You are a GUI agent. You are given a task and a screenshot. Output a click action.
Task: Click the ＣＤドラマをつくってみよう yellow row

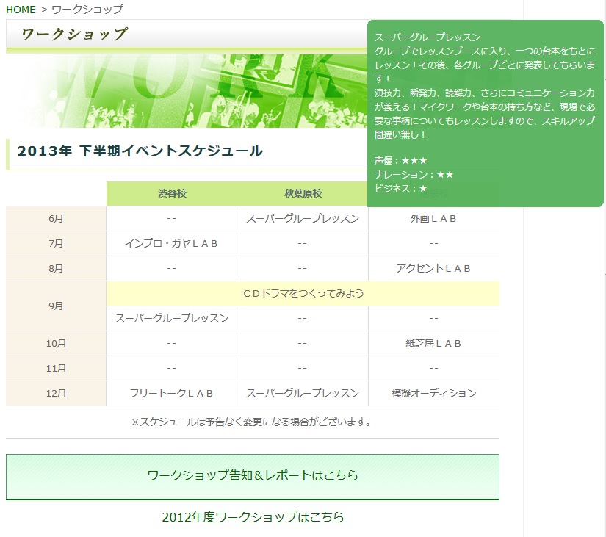coord(303,294)
